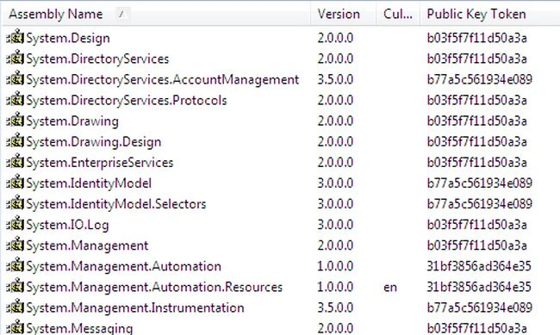Select the System.Drawing.Design row name

94,142
